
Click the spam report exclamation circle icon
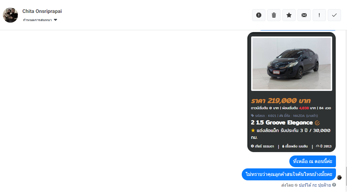click(x=259, y=15)
